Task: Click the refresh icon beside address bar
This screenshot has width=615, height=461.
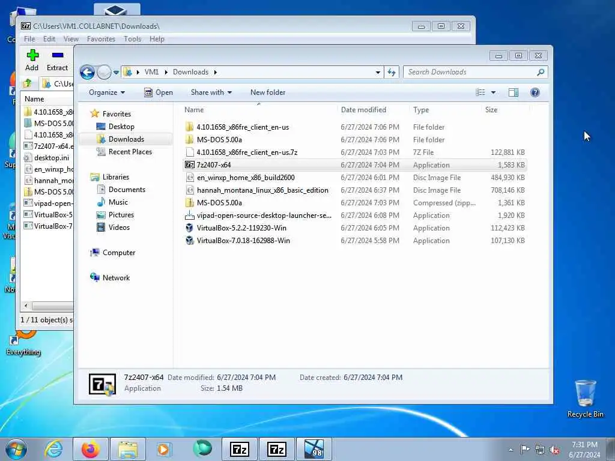Action: click(x=391, y=72)
